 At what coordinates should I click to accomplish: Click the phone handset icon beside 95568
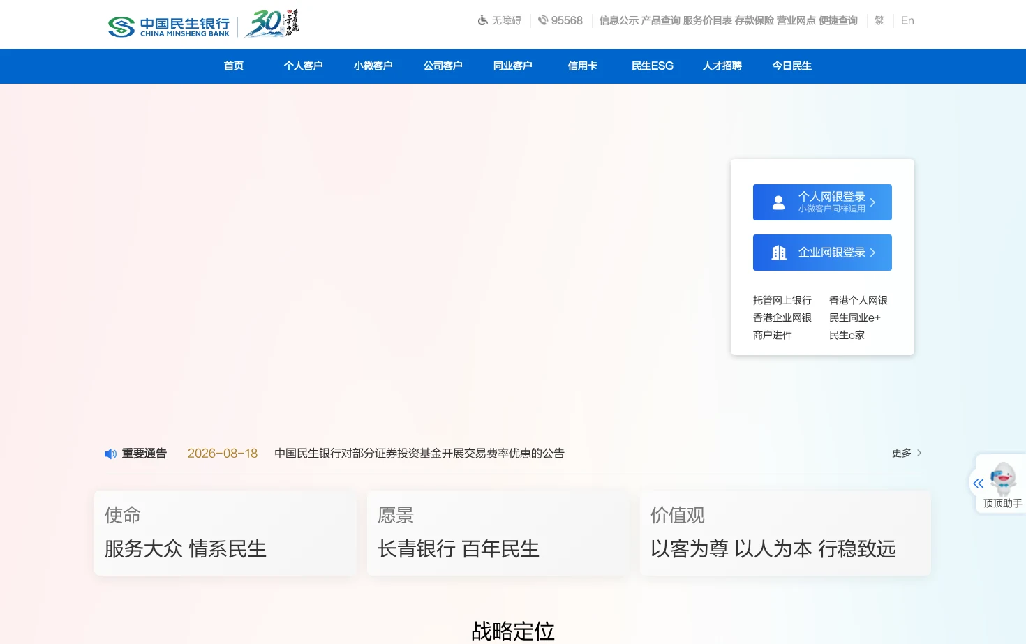543,20
